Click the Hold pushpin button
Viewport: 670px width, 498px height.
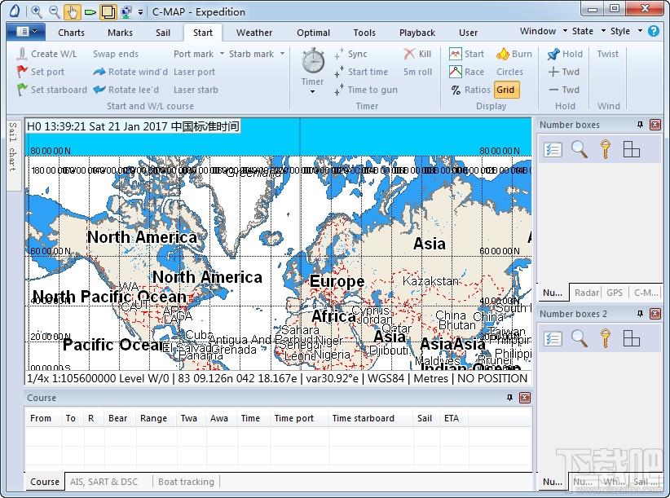tap(565, 54)
